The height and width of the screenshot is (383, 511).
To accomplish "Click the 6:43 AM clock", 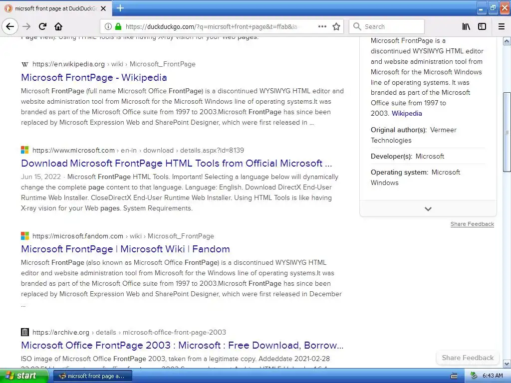I will point(493,376).
